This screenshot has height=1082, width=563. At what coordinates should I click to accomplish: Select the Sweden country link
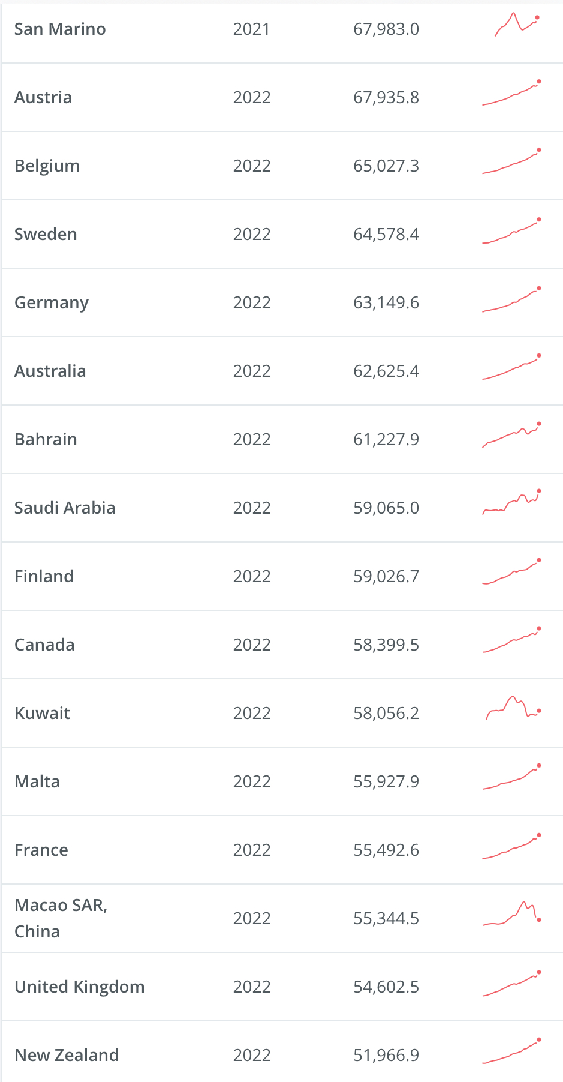46,234
